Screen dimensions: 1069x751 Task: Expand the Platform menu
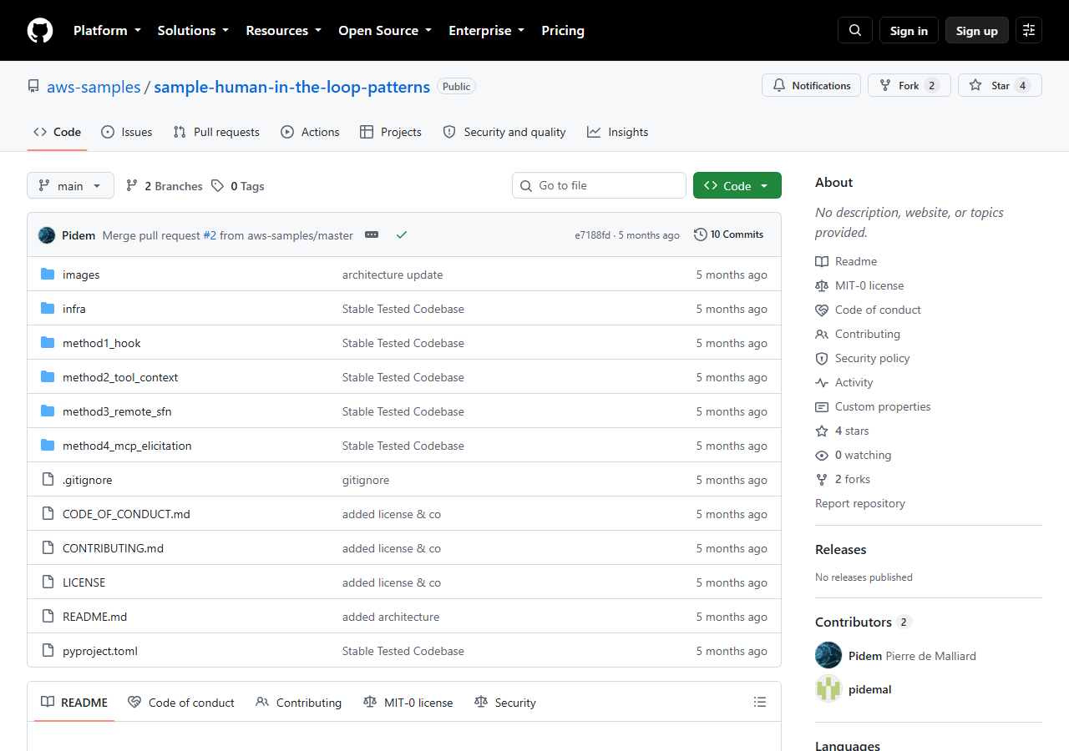107,30
